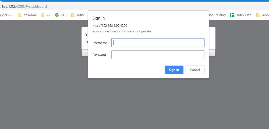
Task: Click the Password label
Action: click(99, 55)
